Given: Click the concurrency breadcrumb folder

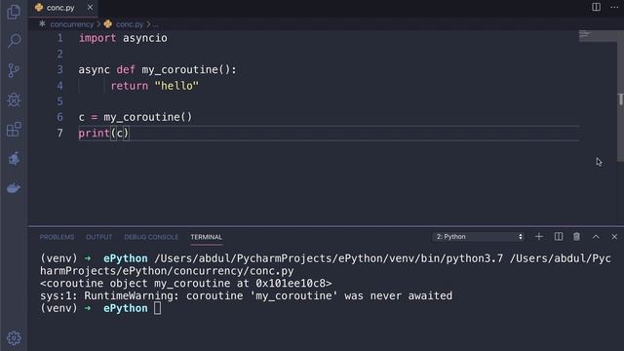Looking at the screenshot, I should point(71,24).
